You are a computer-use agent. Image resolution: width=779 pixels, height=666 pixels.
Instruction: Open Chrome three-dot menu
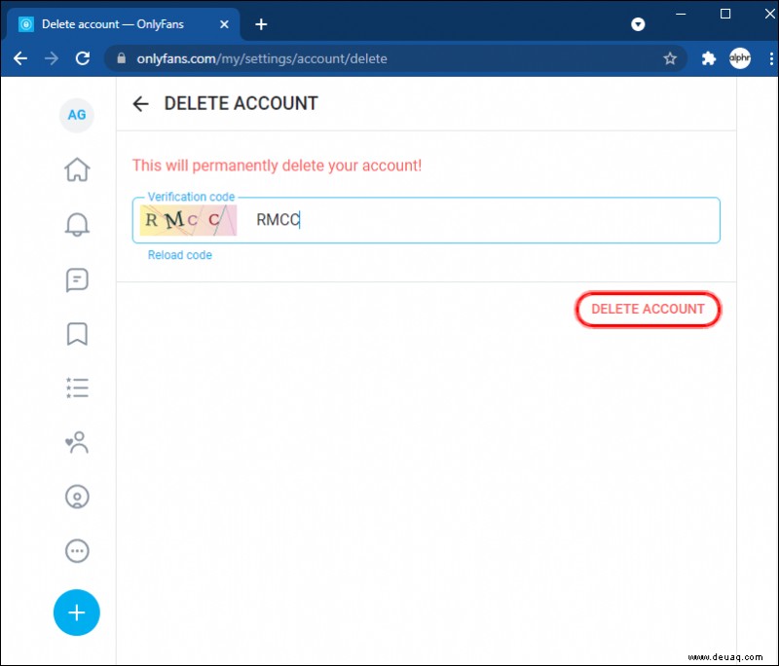coord(770,58)
